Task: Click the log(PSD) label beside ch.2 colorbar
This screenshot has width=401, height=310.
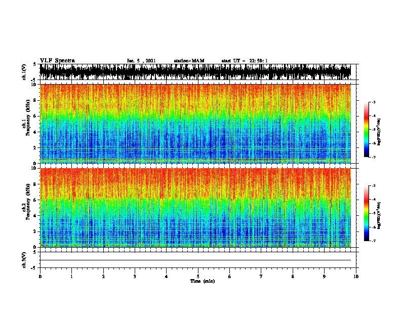Action: coord(379,215)
